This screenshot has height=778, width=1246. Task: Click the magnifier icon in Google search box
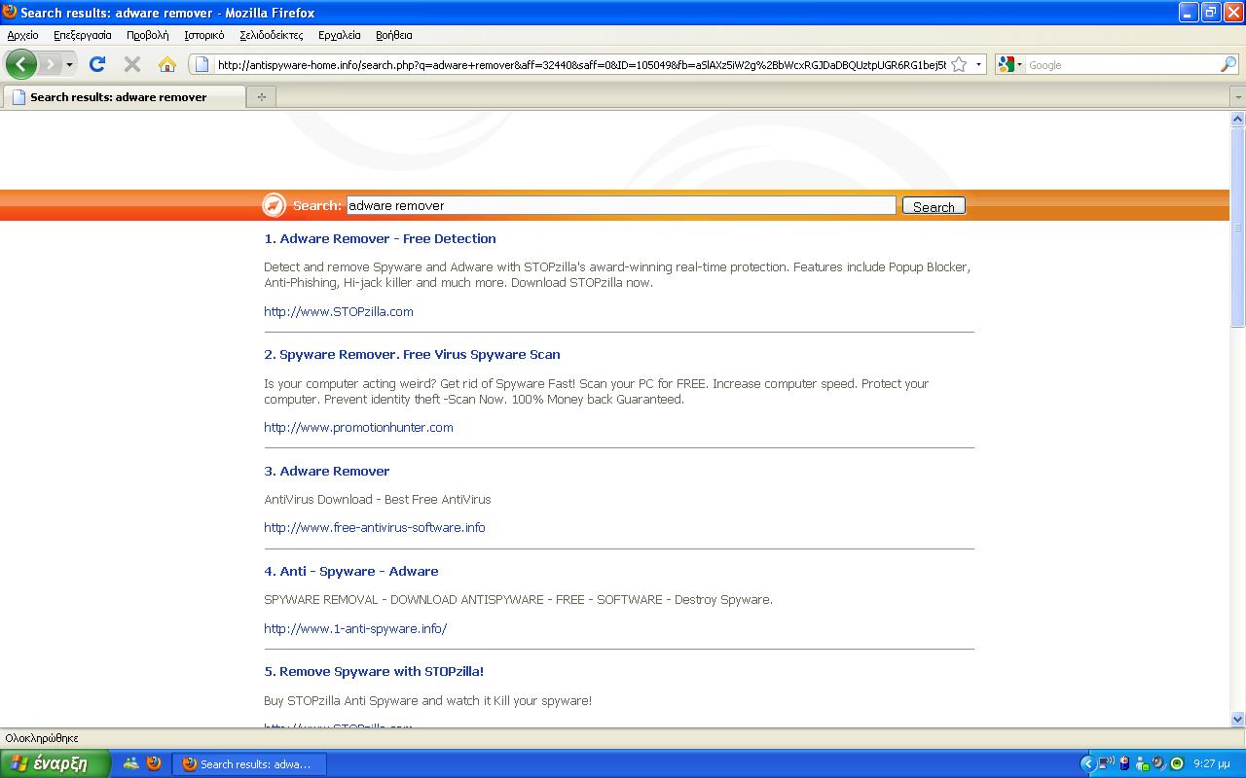1228,65
